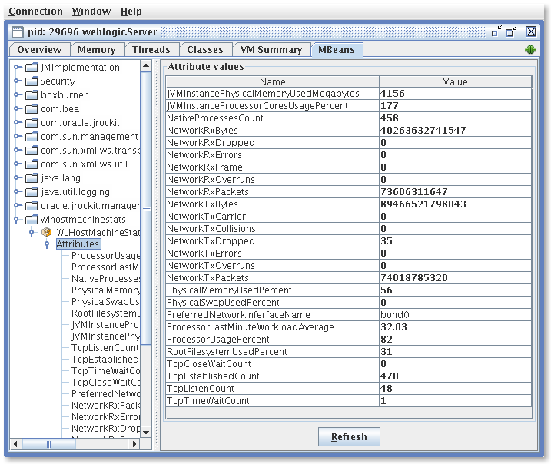Click the TcpTimeWaitCount name cell
551x464 pixels.
(x=272, y=401)
